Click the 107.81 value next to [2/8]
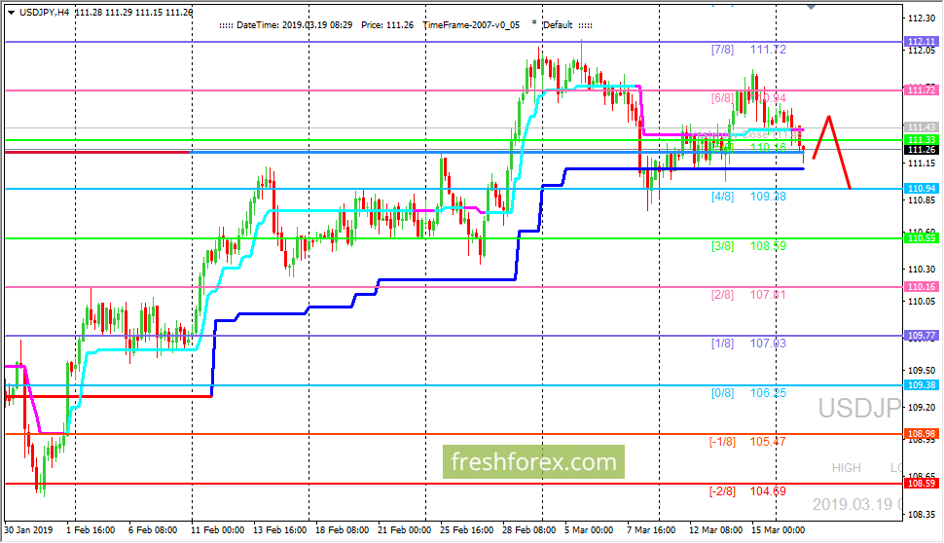This screenshot has width=944, height=543. coord(768,295)
